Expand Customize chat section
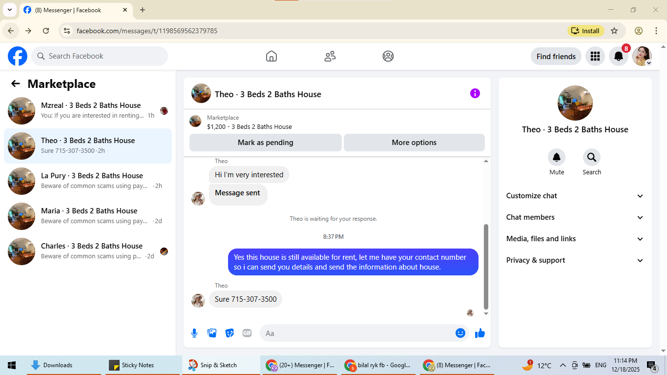Viewport: 667px width, 375px height. [575, 196]
